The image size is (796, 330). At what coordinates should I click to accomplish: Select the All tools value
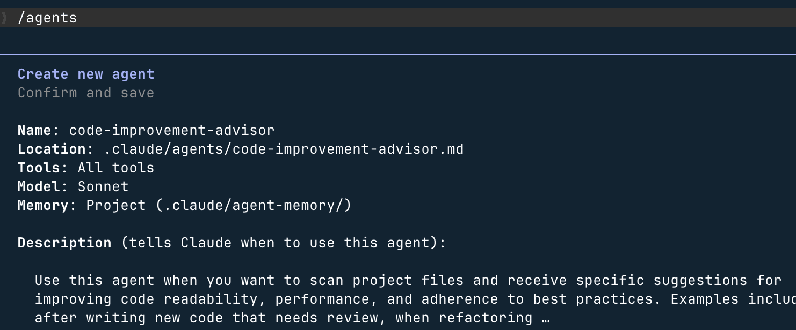[x=116, y=168]
